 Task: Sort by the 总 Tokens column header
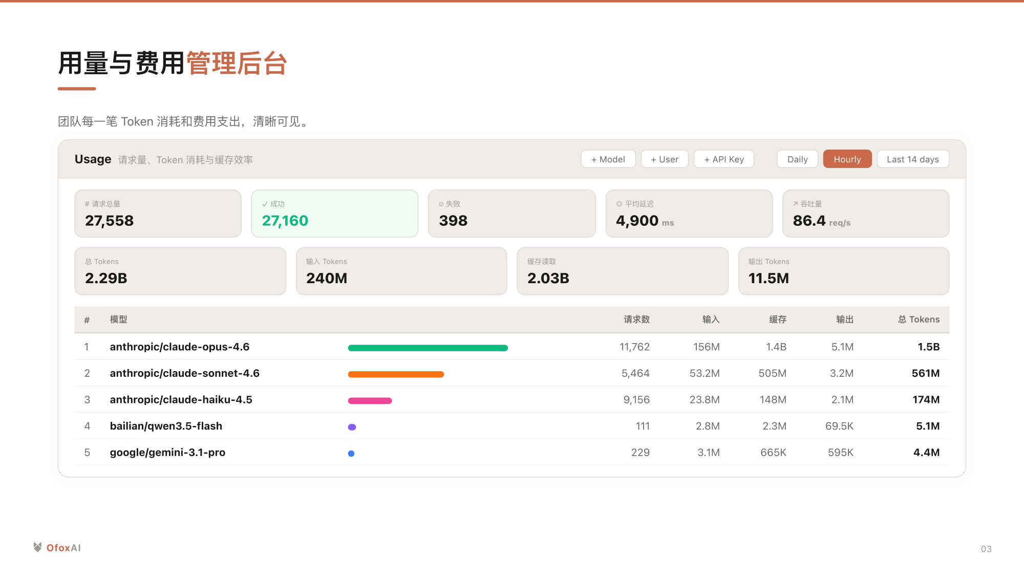click(919, 319)
